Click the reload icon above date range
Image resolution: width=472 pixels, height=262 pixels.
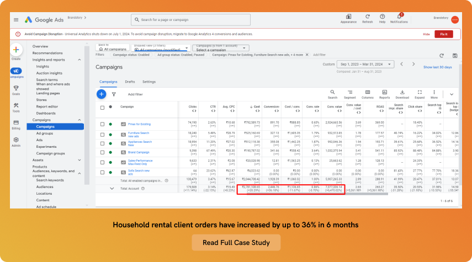point(442,56)
